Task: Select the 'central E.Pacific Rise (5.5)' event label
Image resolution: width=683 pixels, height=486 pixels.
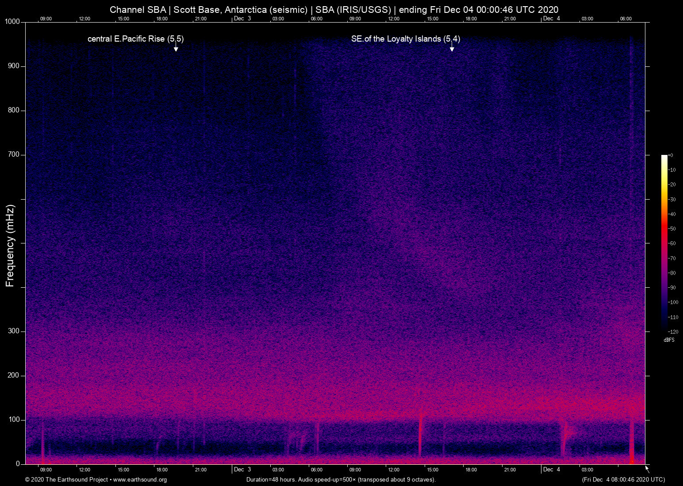Action: point(135,39)
